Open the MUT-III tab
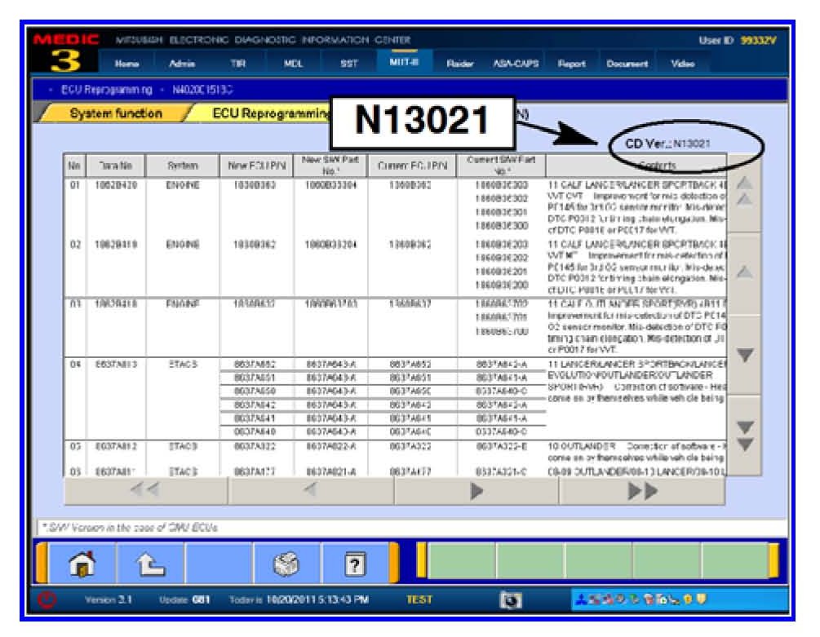 [399, 63]
